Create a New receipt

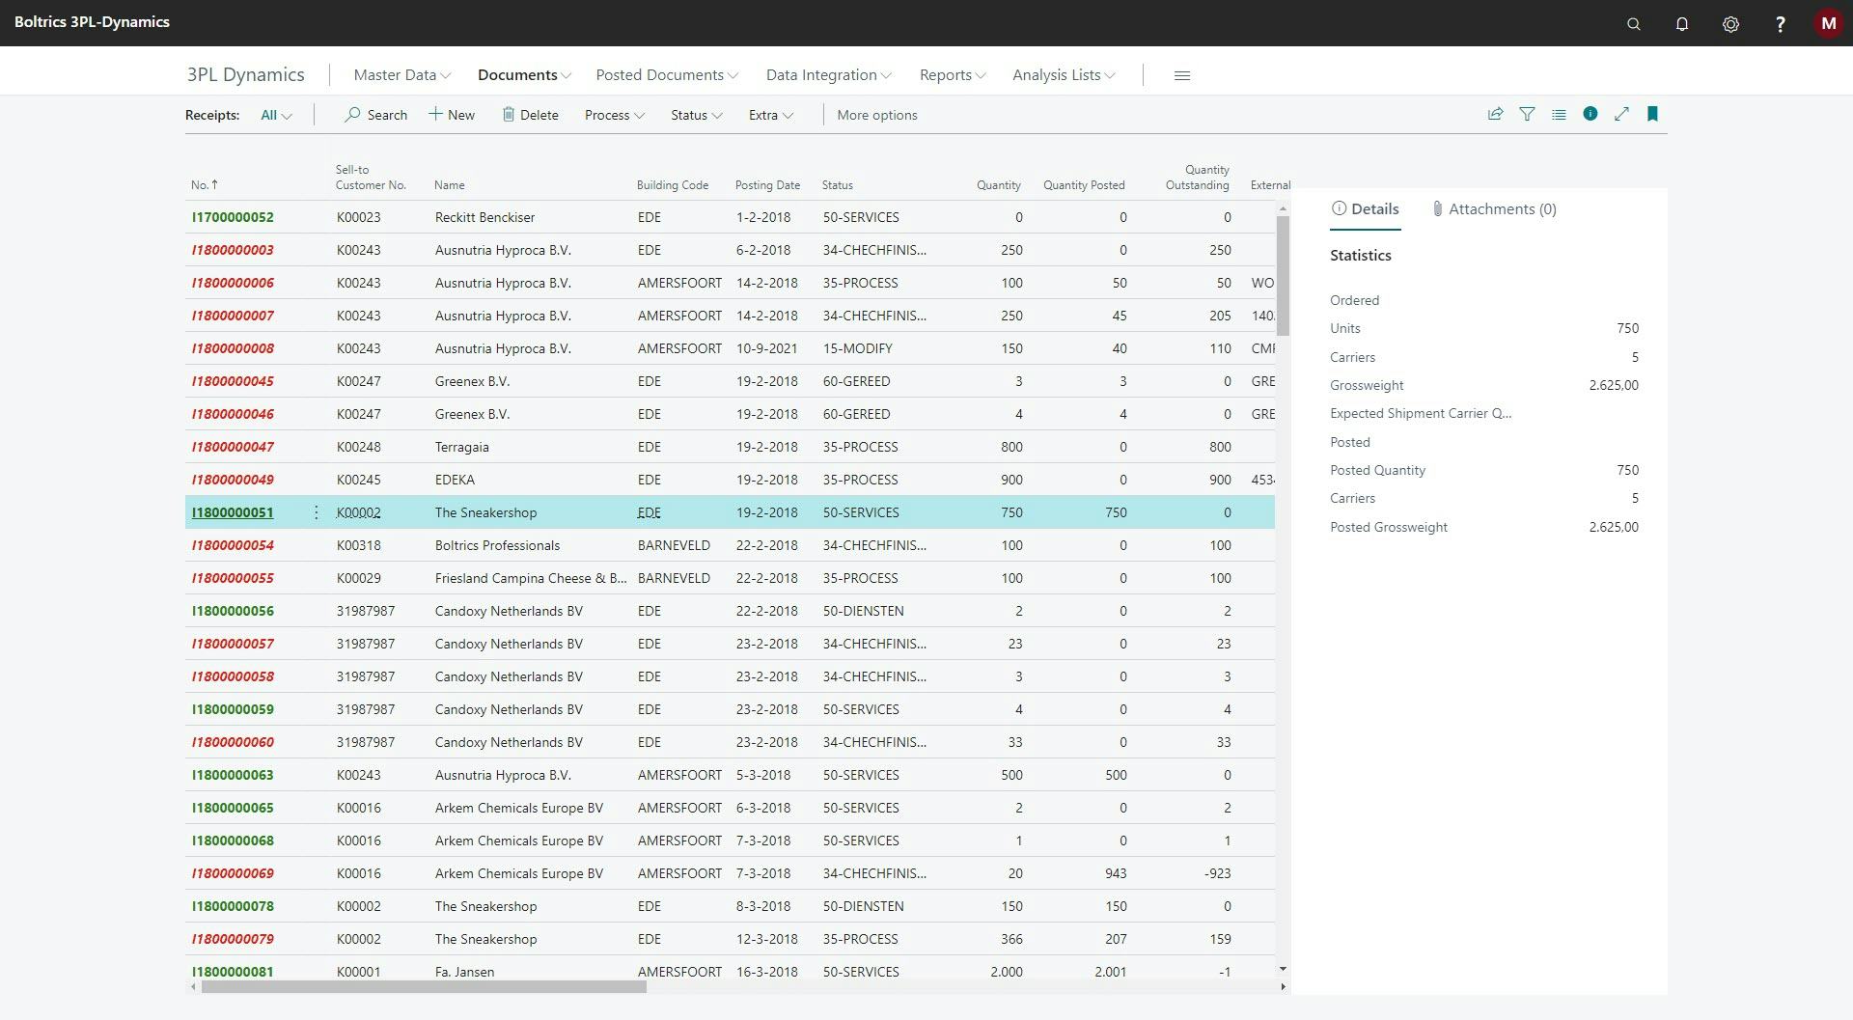pyautogui.click(x=452, y=115)
